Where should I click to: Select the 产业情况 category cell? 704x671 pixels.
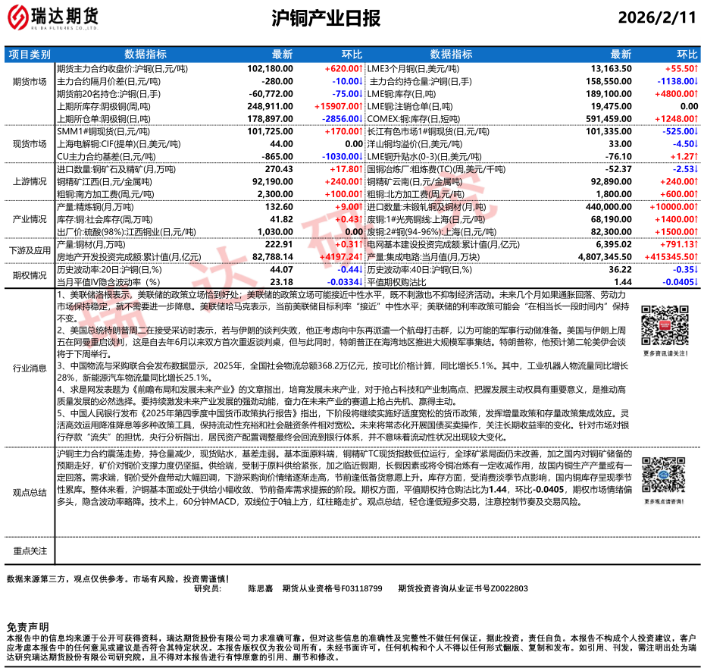[30, 218]
